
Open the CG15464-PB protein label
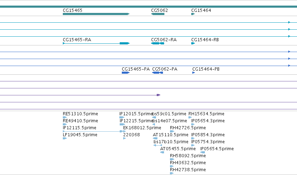coord(206,69)
